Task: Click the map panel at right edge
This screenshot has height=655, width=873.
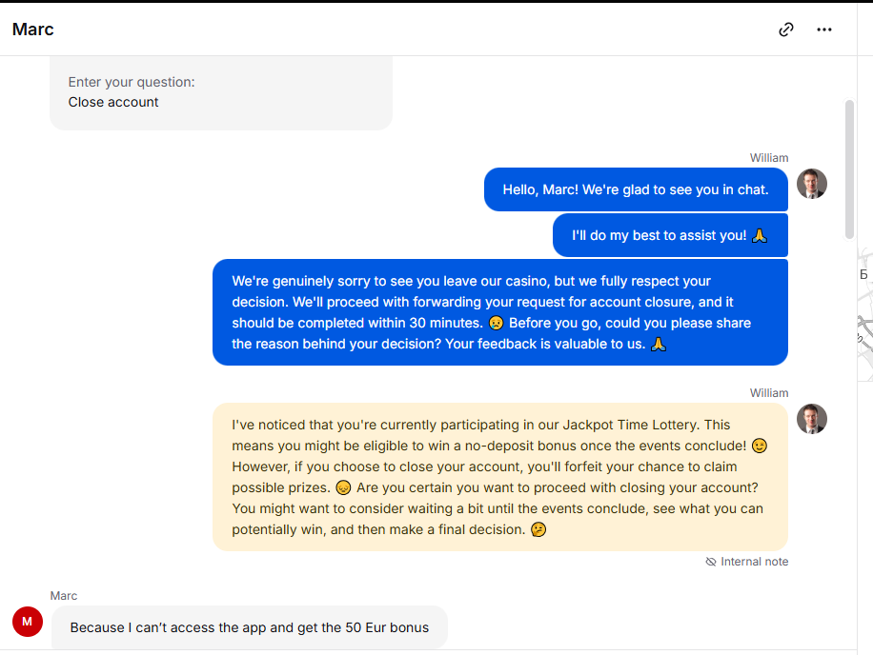Action: tap(864, 314)
